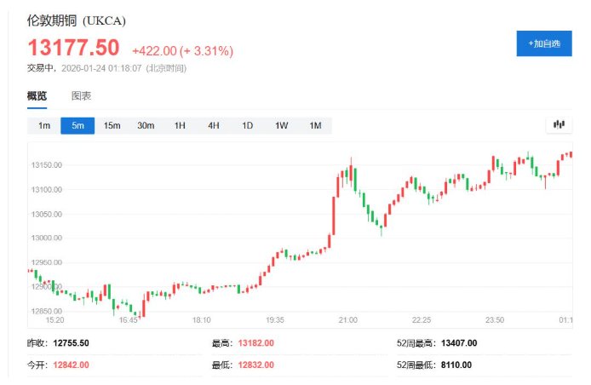Switch chart to monthly 1M interval
The image size is (591, 385).
(x=315, y=126)
